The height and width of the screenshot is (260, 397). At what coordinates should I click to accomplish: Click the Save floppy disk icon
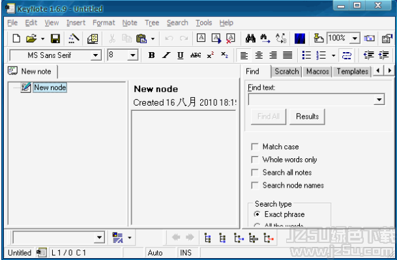click(55, 38)
